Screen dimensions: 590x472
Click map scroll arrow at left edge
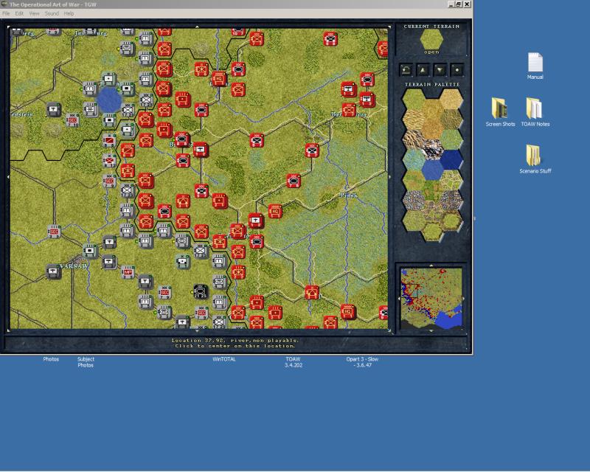(x=8, y=176)
